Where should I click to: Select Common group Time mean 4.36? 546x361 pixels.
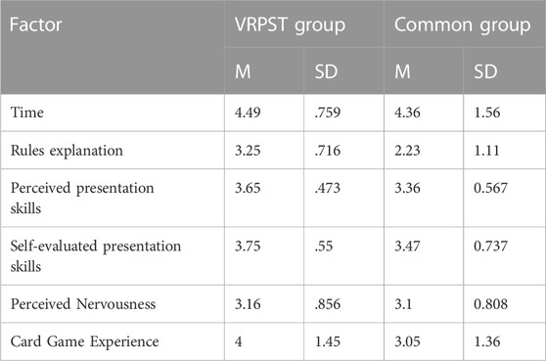click(407, 113)
